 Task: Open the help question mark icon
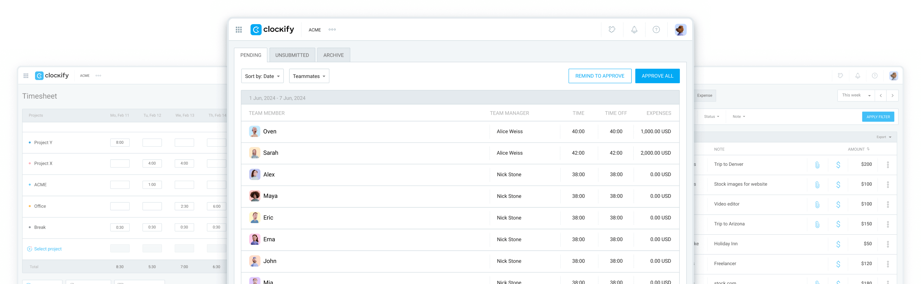656,30
